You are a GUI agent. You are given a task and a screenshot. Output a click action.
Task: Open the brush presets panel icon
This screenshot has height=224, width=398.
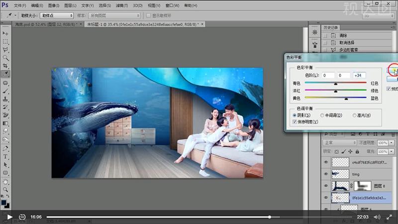[x=315, y=45]
